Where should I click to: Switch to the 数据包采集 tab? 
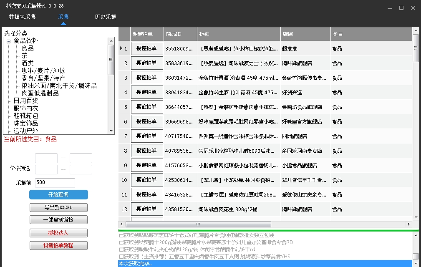[22, 17]
